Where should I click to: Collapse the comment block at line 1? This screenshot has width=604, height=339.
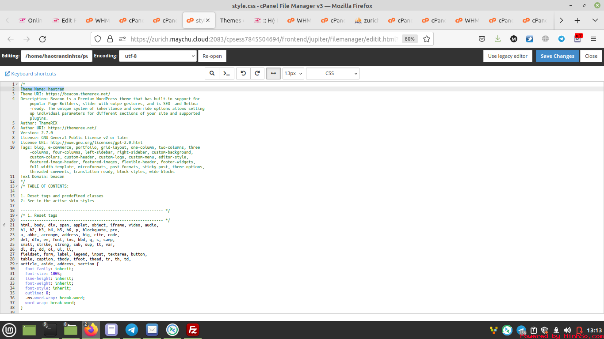pyautogui.click(x=17, y=84)
